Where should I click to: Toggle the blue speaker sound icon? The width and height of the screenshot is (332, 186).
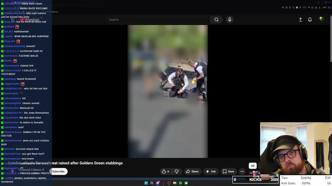309,7
